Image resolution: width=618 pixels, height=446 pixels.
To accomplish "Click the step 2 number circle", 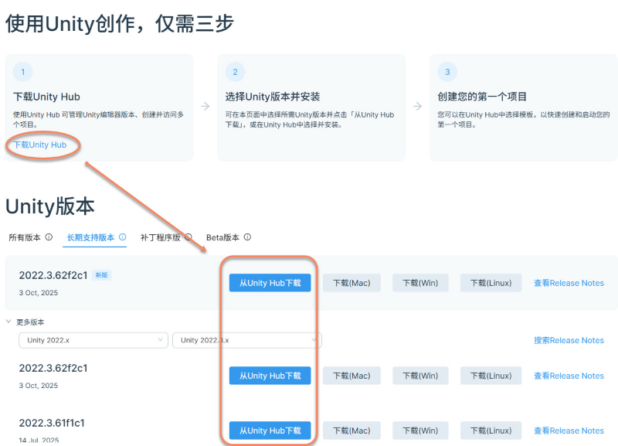I will click(235, 72).
